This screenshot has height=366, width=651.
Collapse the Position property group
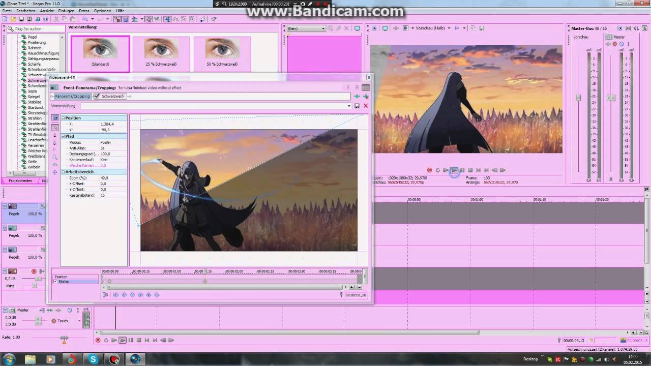pyautogui.click(x=63, y=118)
